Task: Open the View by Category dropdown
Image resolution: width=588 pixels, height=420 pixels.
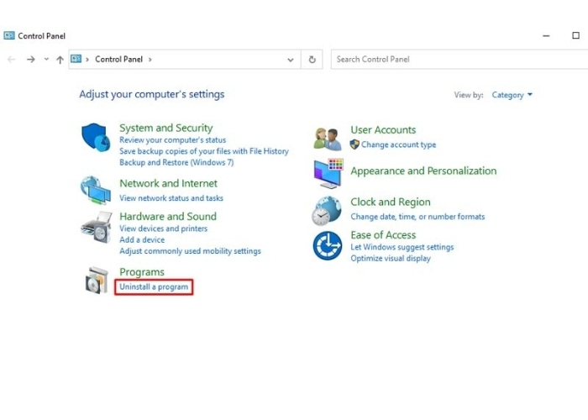Action: click(x=512, y=95)
